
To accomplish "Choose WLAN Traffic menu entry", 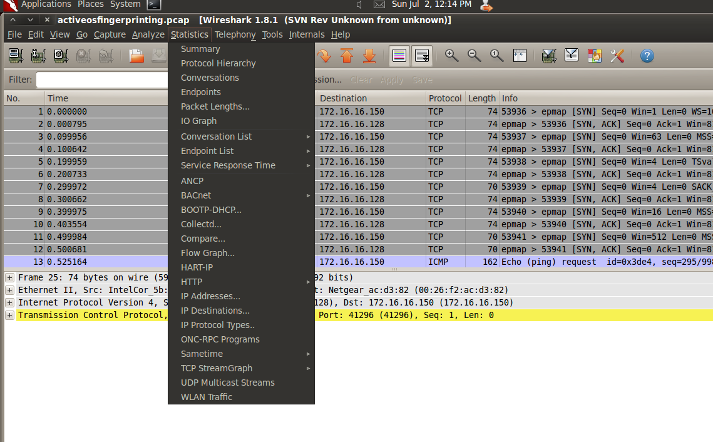I will pyautogui.click(x=241, y=397).
